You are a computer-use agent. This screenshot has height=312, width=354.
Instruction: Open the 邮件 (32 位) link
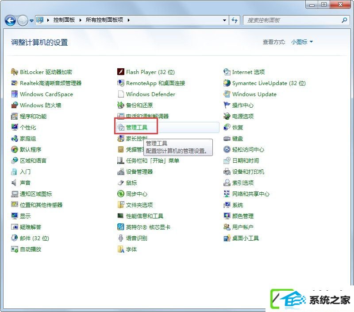35,238
